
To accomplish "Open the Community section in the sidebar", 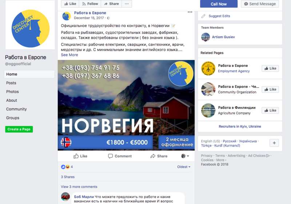I will (16, 109).
